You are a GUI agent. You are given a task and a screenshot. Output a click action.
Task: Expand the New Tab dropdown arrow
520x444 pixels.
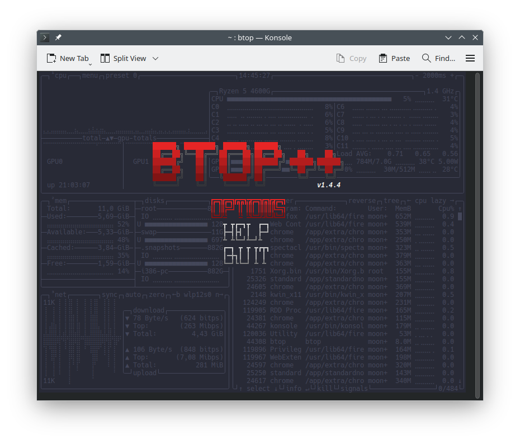click(x=90, y=64)
